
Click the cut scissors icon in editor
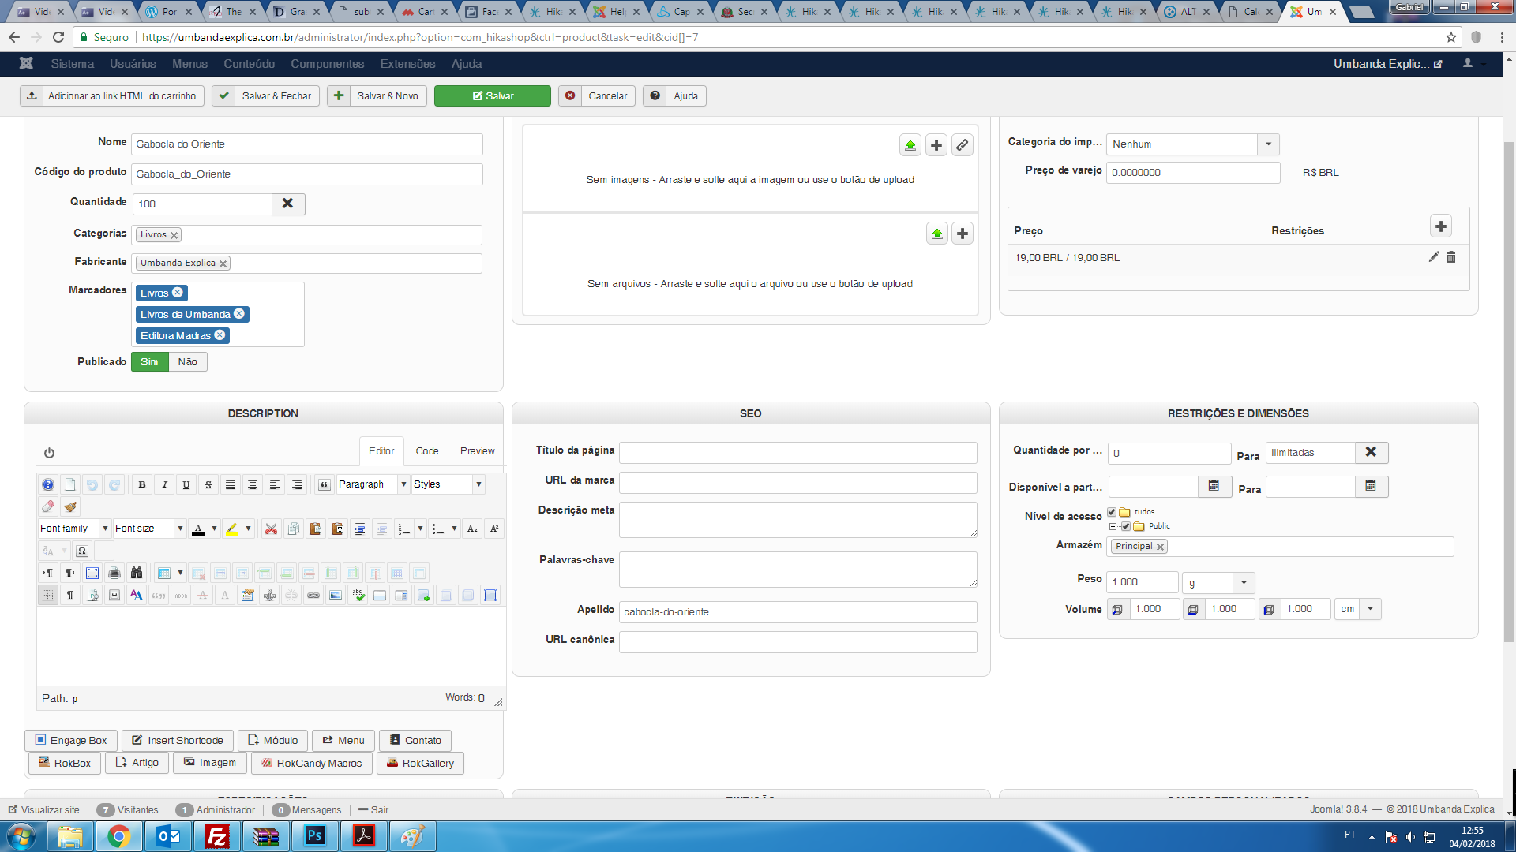pos(271,529)
